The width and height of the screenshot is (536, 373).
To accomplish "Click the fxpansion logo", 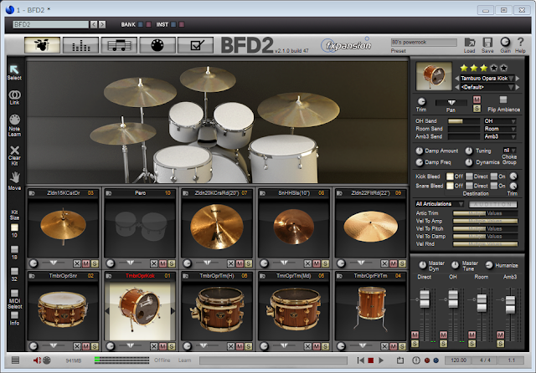I will tap(346, 44).
